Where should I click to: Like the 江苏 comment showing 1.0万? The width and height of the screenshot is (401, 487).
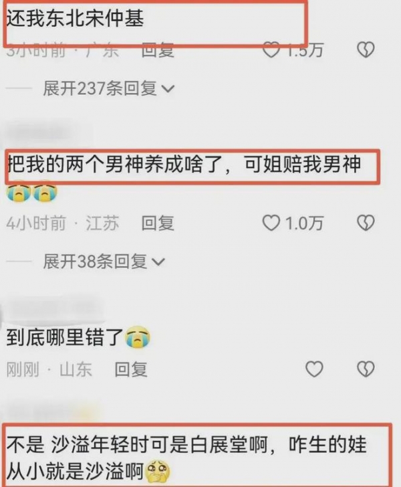pos(271,223)
